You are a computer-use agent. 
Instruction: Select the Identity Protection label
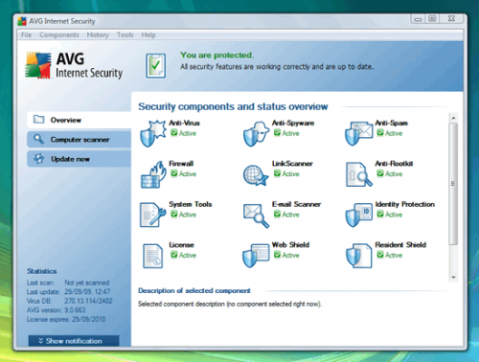coord(405,204)
